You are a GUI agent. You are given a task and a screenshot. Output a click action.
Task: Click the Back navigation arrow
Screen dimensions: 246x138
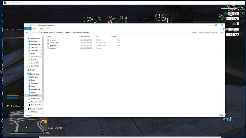pyautogui.click(x=27, y=33)
